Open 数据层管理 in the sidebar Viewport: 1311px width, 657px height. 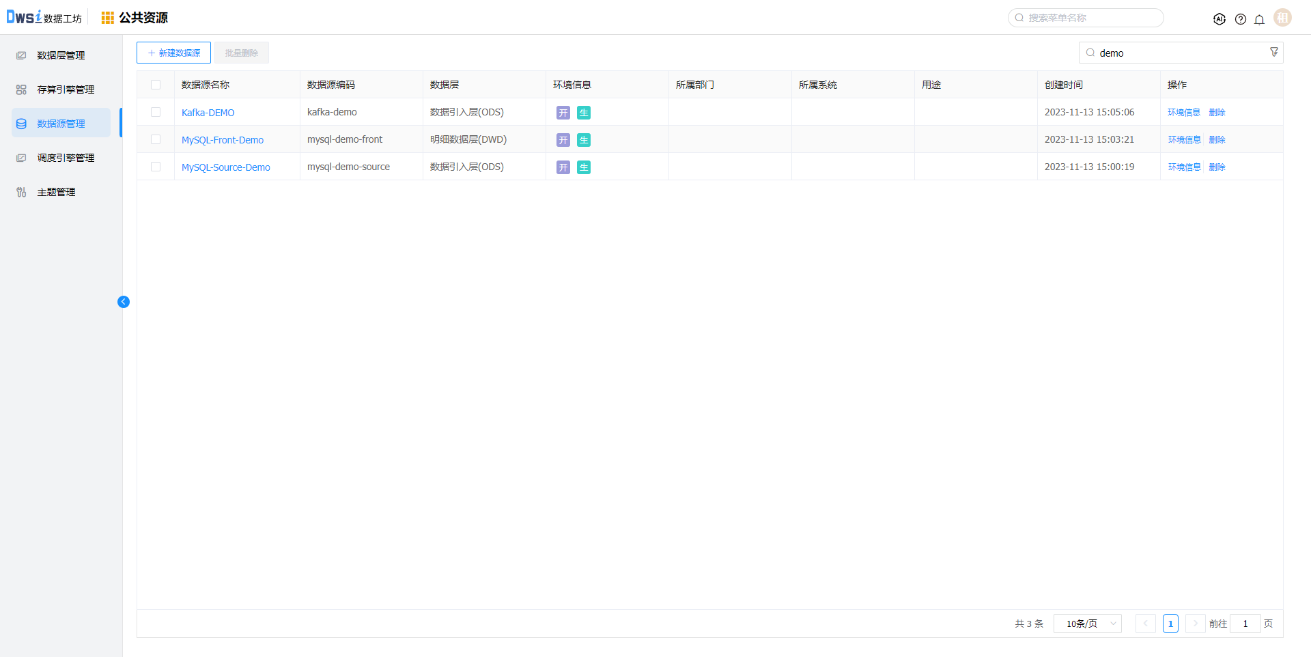tap(61, 55)
